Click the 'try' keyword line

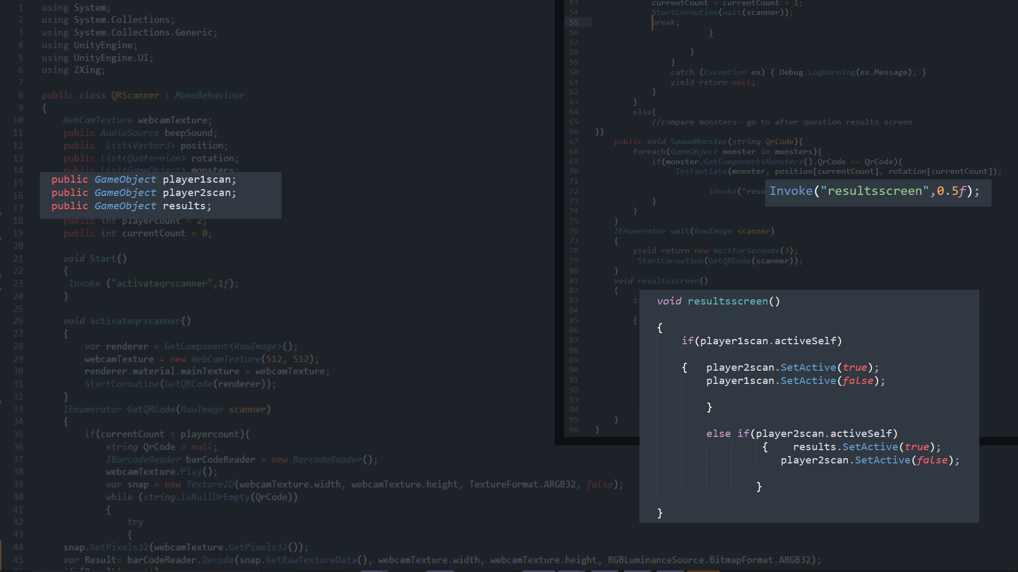[135, 522]
